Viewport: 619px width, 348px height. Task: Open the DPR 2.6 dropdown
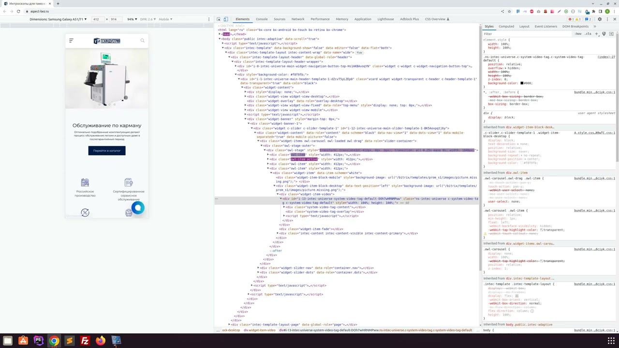click(x=148, y=19)
